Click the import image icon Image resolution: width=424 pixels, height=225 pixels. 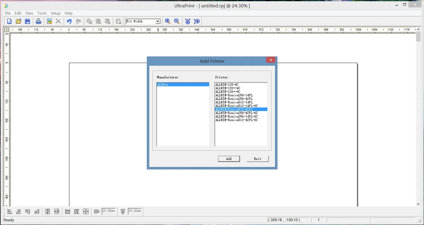point(49,21)
